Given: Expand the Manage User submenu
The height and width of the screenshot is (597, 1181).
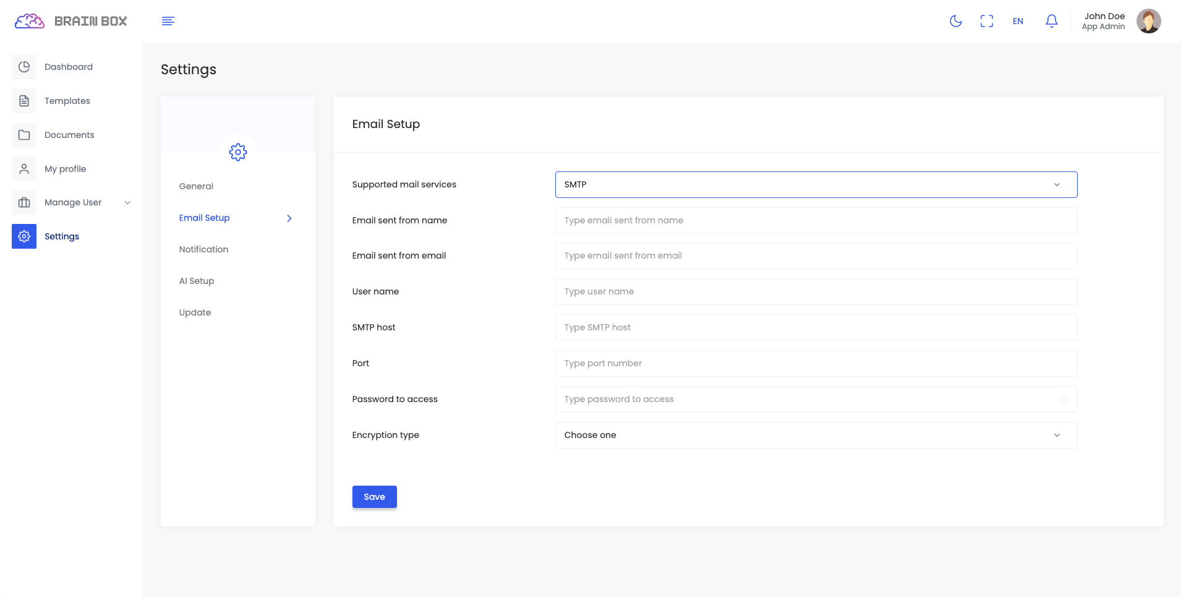Looking at the screenshot, I should (127, 203).
